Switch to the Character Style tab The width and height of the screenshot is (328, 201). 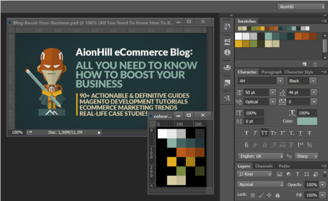[x=299, y=72]
